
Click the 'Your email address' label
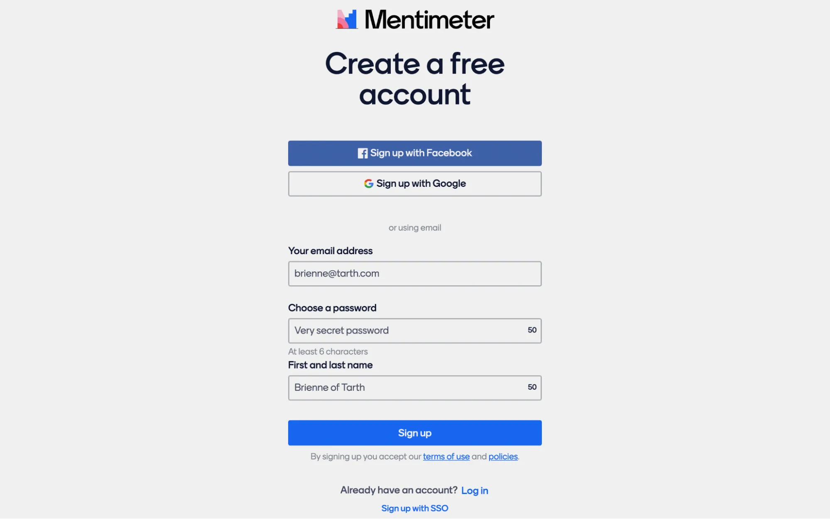pos(330,251)
